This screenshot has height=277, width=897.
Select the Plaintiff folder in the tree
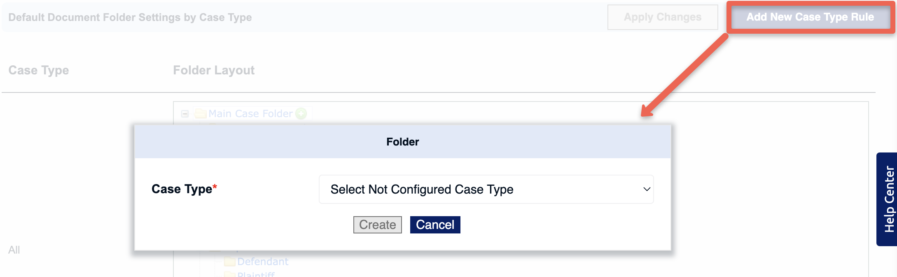coord(256,274)
